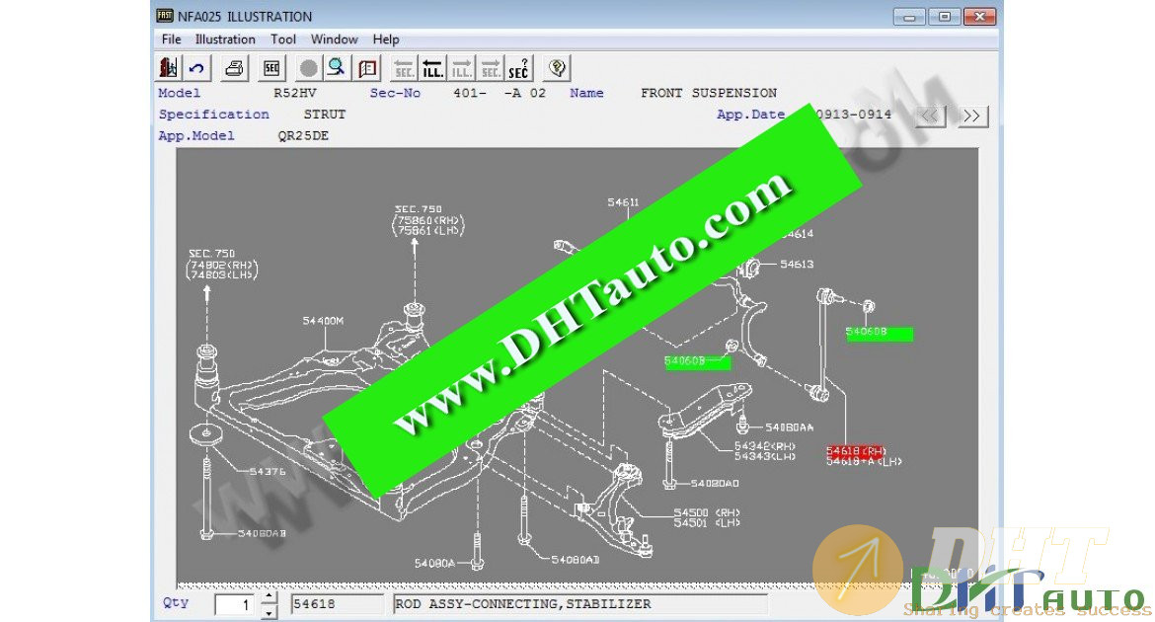Select the 54618+A (LH) part label
This screenshot has width=1155, height=622.
click(x=864, y=461)
